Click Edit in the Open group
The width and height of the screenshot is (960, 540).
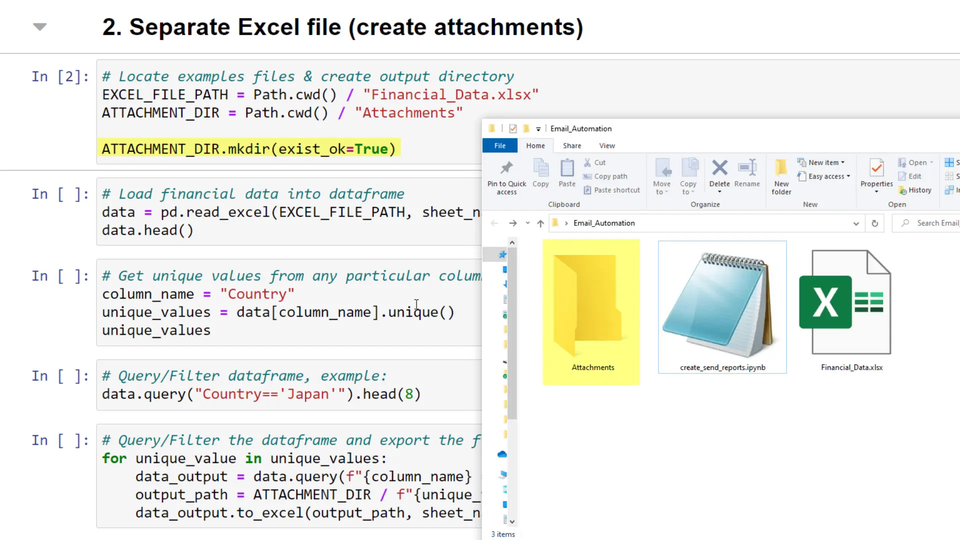click(909, 176)
